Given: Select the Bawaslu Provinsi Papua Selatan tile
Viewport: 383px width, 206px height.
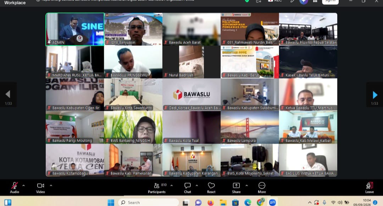Looking at the screenshot, I should 308,29.
